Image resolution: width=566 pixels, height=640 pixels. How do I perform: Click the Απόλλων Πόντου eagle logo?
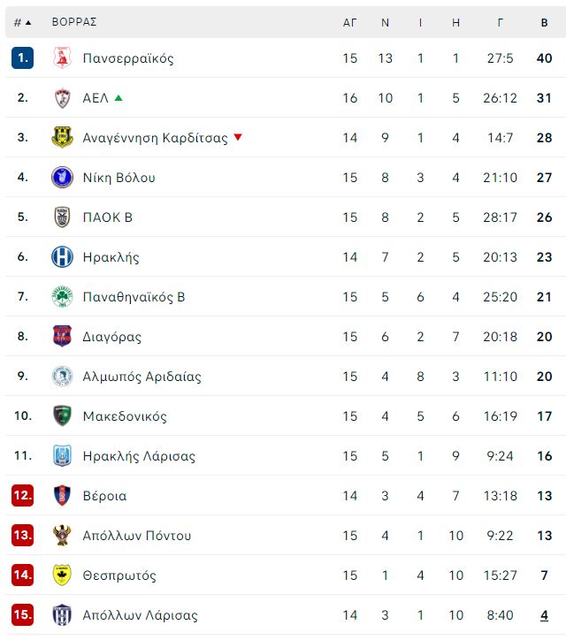point(62,536)
